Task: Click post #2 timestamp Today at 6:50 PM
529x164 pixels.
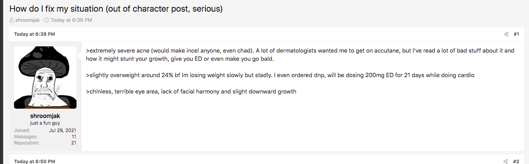Action: click(34, 161)
